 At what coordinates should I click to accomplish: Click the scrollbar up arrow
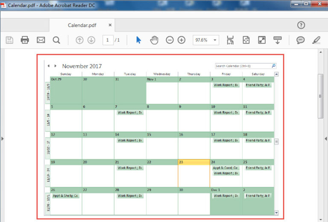(x=321, y=52)
